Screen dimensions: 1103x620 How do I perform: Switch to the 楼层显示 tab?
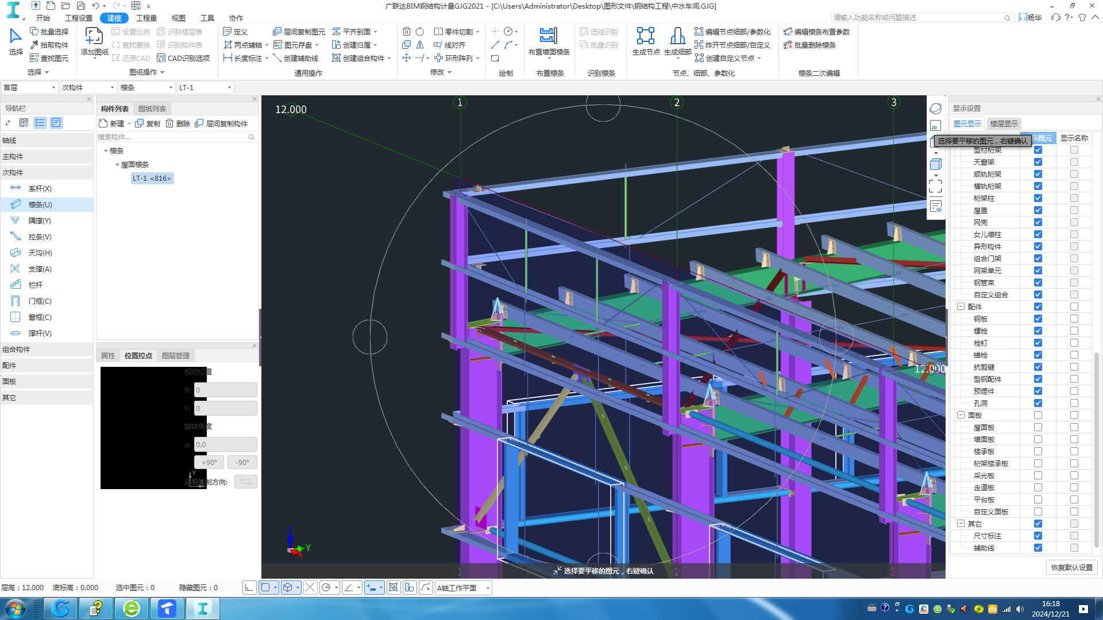1004,123
